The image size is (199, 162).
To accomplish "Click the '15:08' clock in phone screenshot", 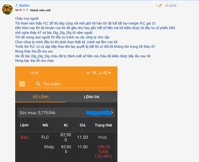I will coord(34,73).
